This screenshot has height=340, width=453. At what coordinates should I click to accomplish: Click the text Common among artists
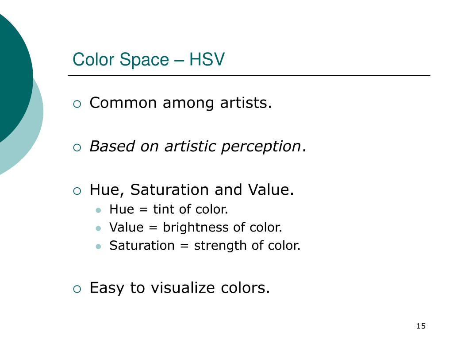[180, 103]
